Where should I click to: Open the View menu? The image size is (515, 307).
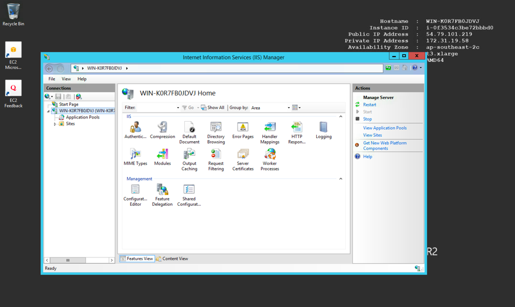click(x=66, y=79)
